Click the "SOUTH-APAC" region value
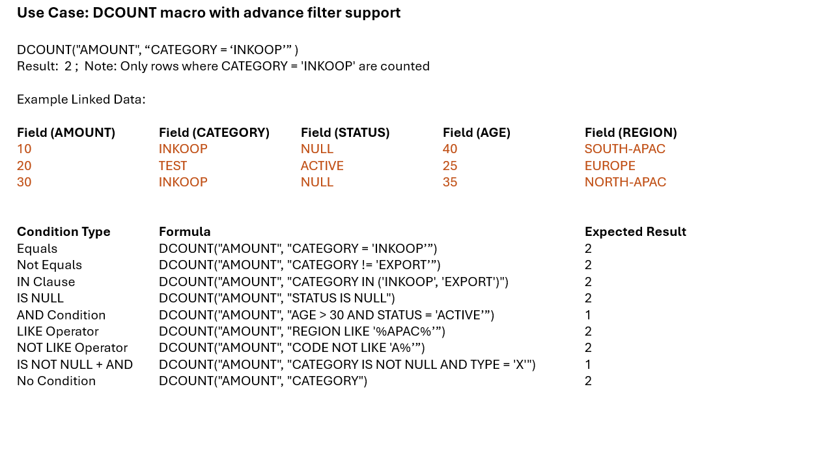Image resolution: width=827 pixels, height=451 pixels. click(625, 149)
